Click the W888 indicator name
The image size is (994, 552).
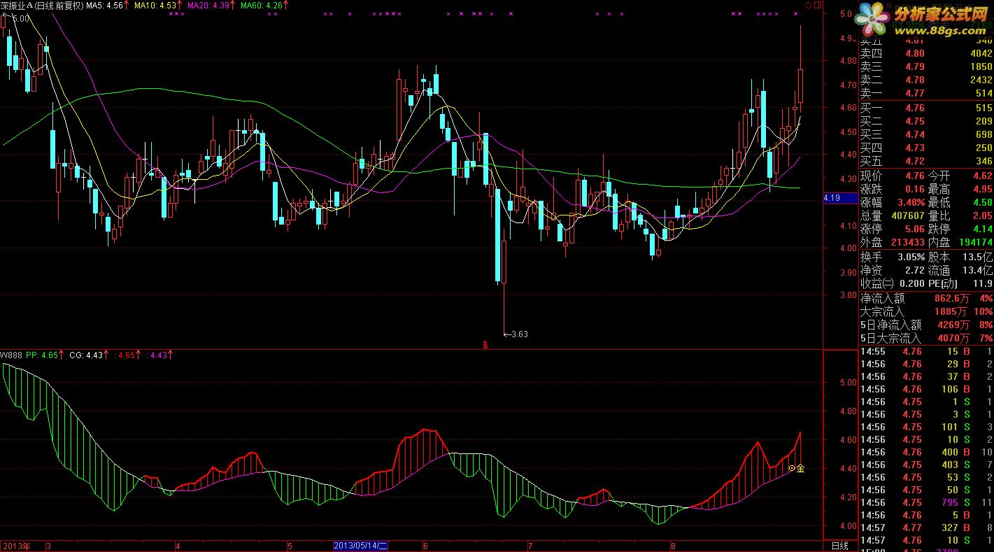[11, 355]
